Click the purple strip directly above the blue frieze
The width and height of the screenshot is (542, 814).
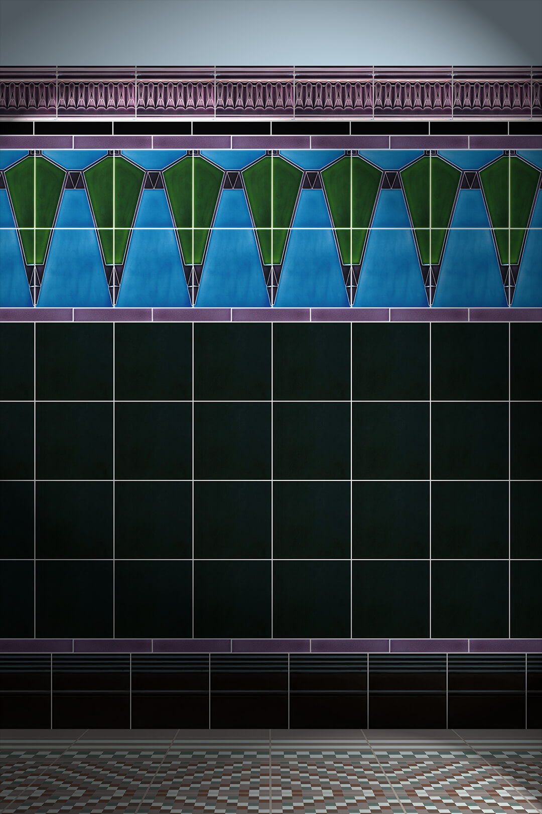[x=271, y=142]
